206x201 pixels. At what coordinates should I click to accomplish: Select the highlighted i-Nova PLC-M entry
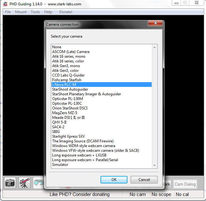coord(101,85)
